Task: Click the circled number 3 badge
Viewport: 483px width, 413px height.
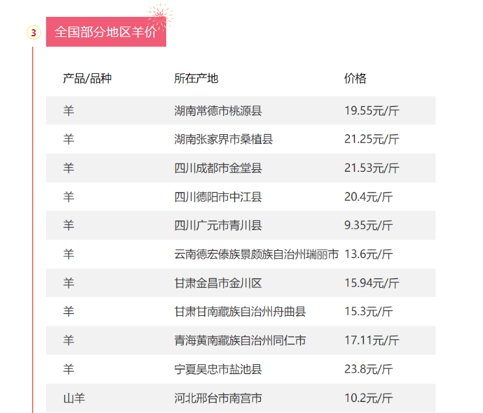Action: coord(33,32)
